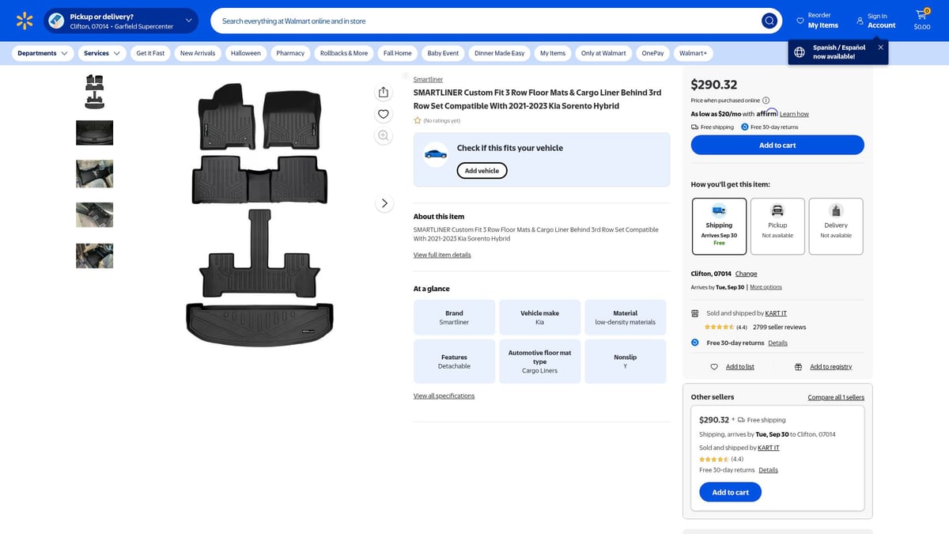Open the Get it Fast tab
949x534 pixels.
click(150, 53)
